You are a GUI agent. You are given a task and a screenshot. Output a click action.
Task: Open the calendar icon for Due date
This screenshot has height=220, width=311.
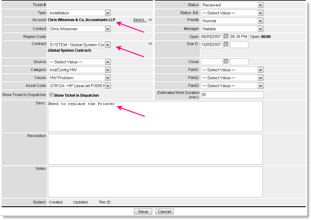tap(226, 44)
